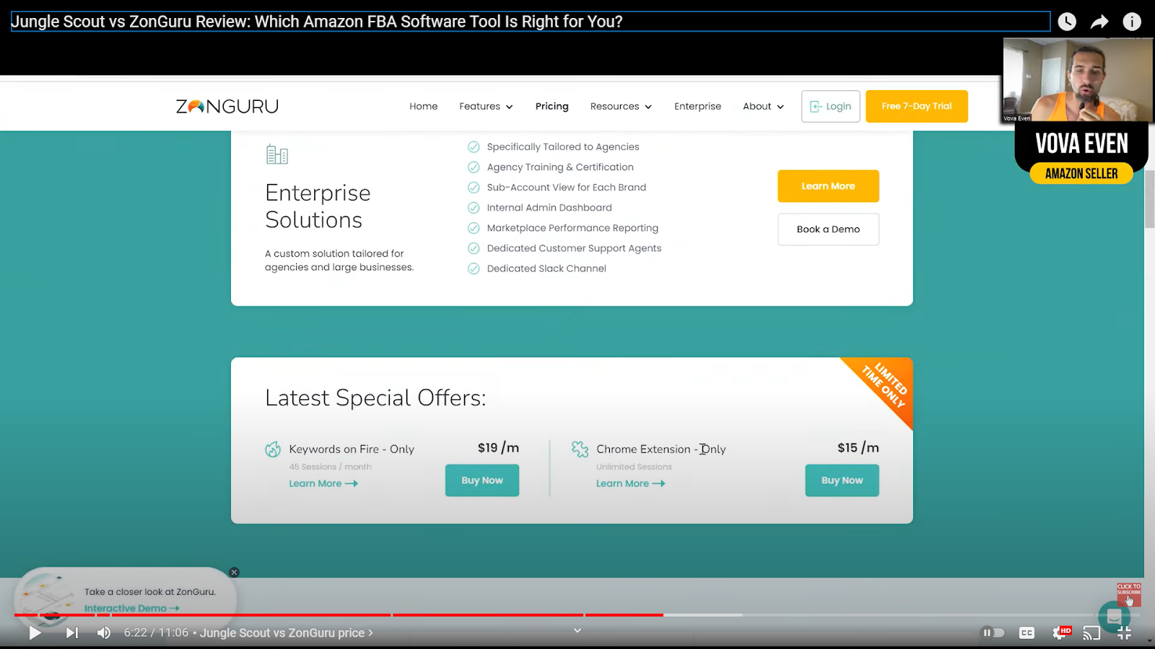Show video info card icon
1155x649 pixels.
(1132, 22)
